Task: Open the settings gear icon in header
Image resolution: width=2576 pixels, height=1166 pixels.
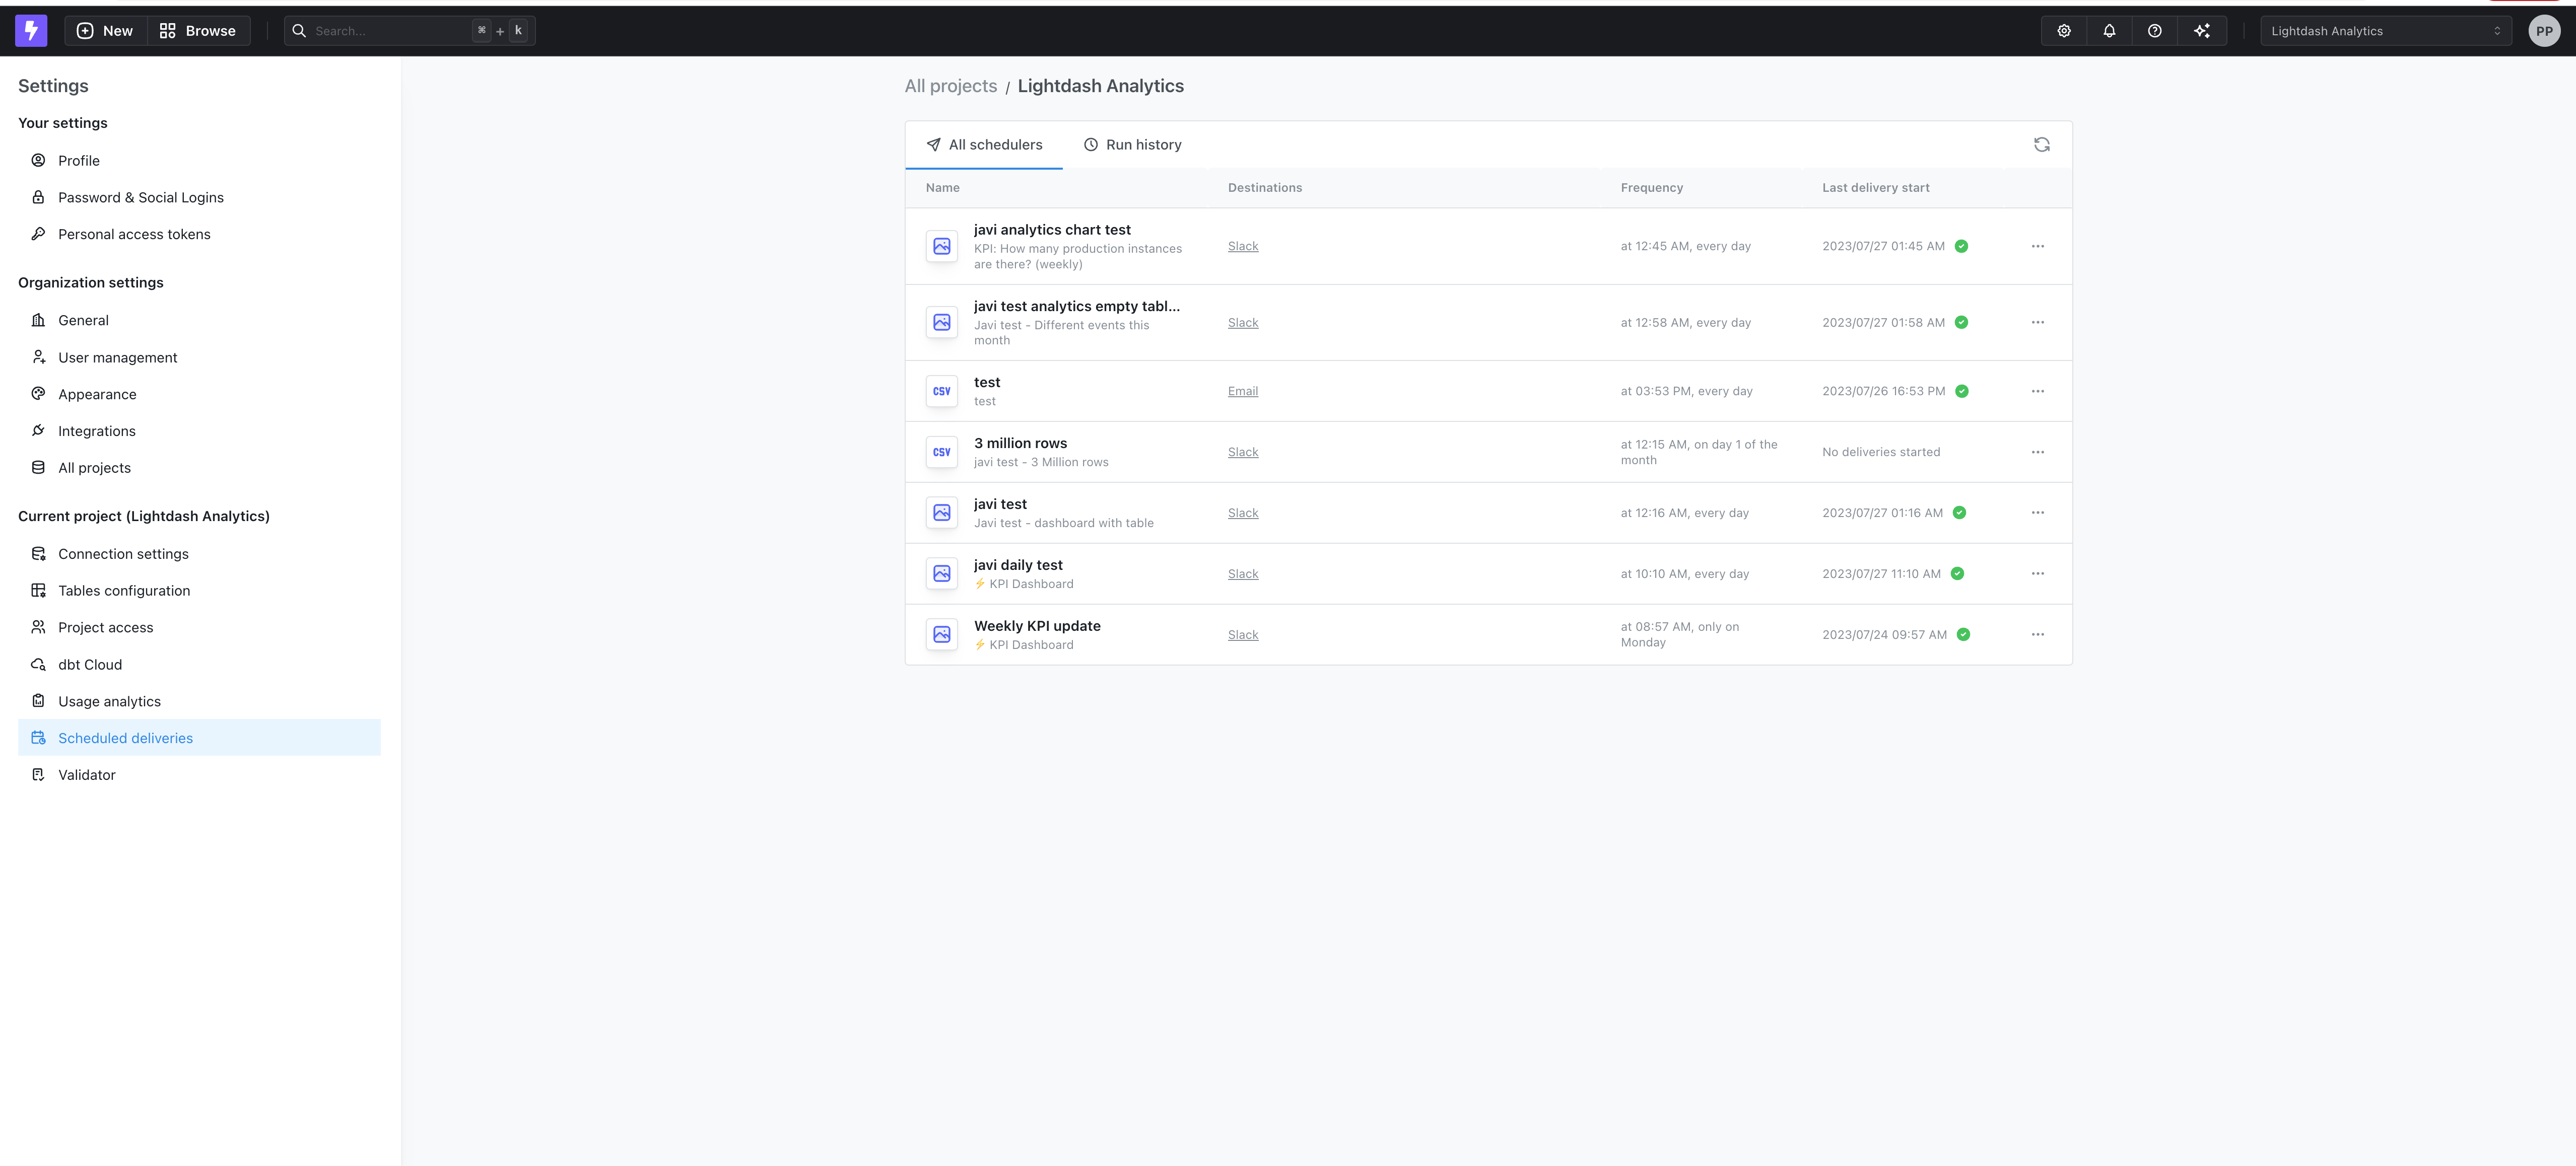Action: coord(2063,30)
